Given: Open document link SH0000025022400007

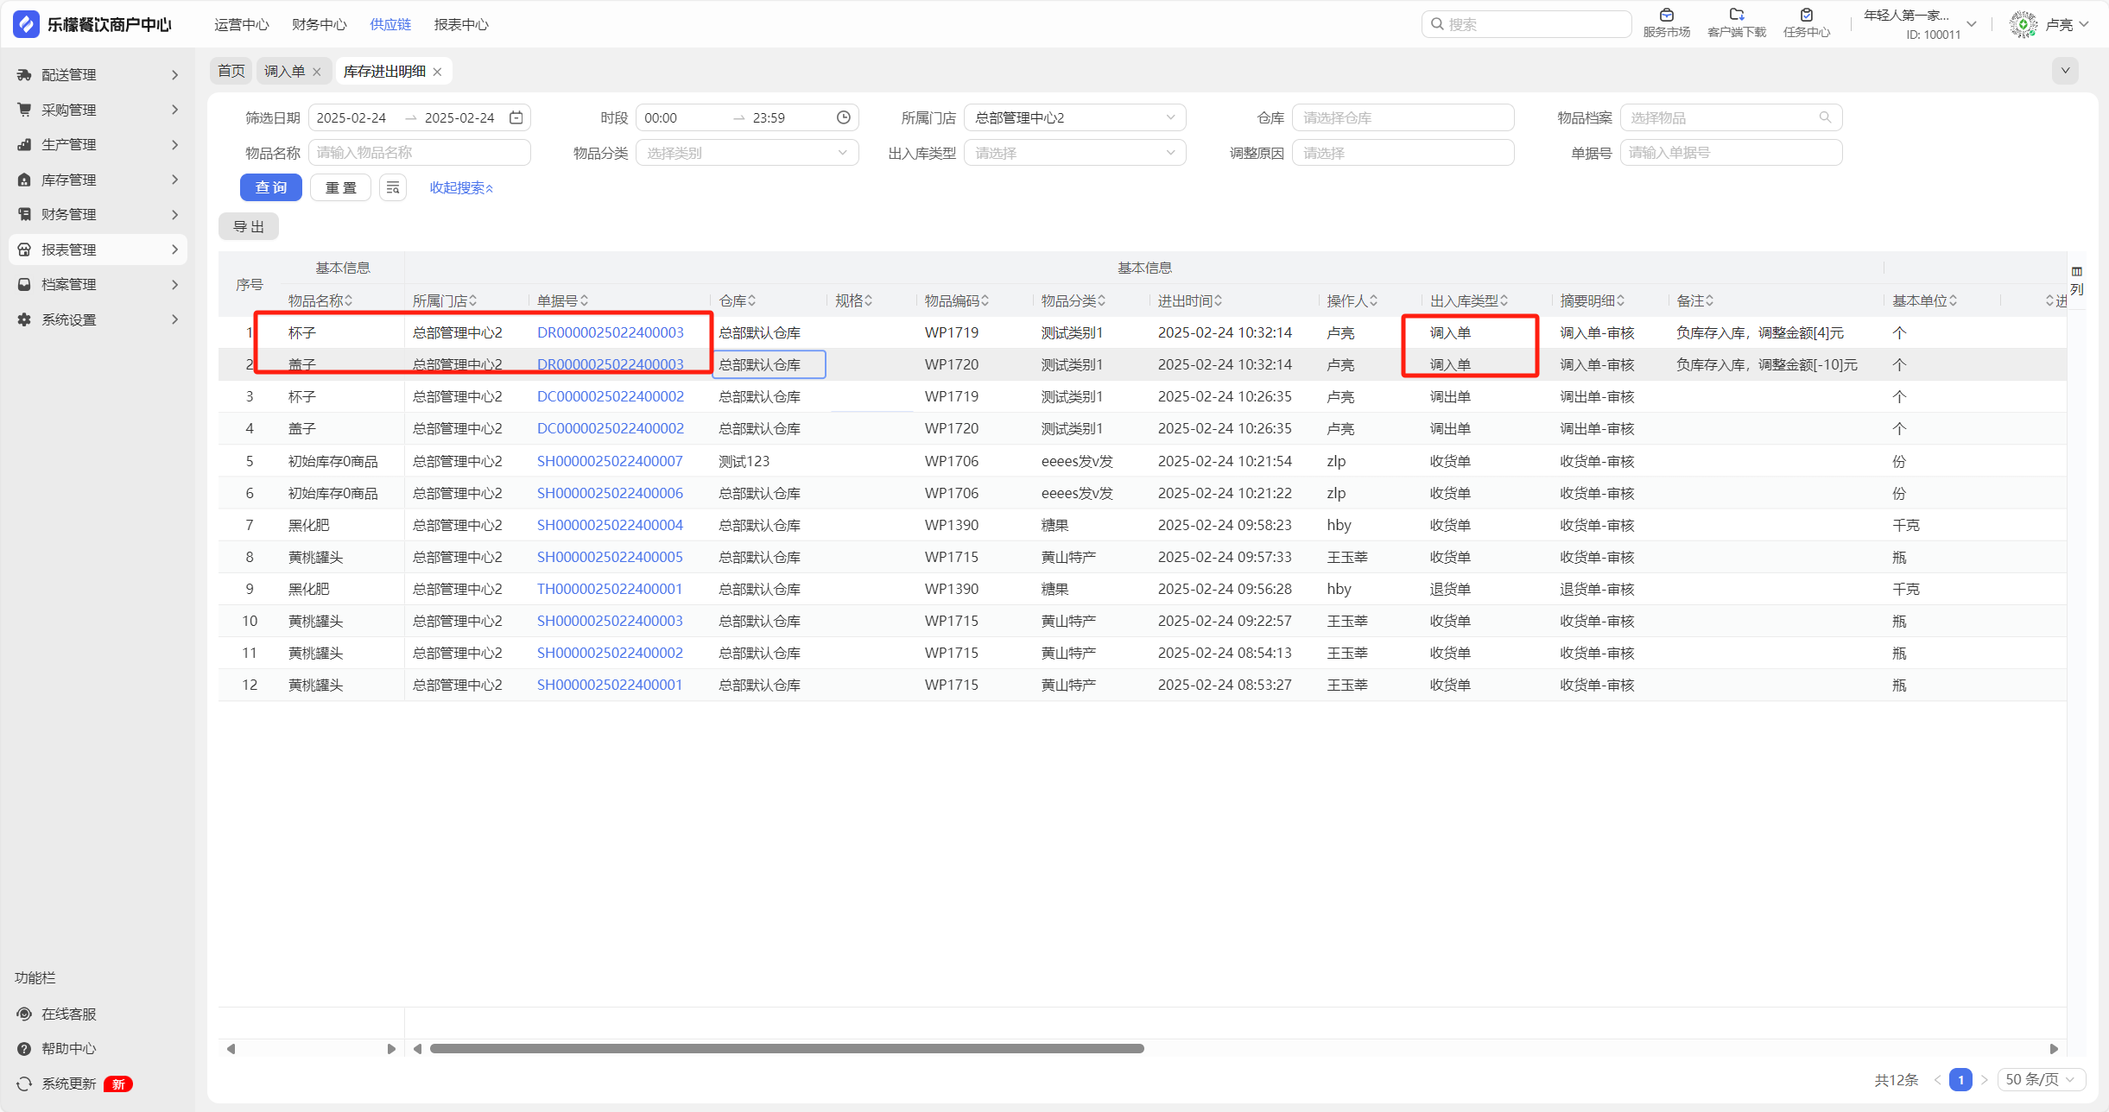Looking at the screenshot, I should click(x=610, y=461).
